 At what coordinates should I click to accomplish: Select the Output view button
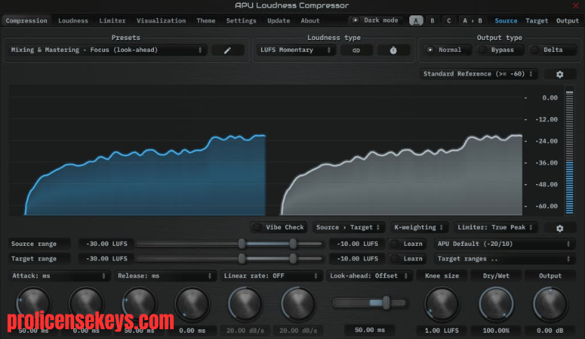coord(568,21)
